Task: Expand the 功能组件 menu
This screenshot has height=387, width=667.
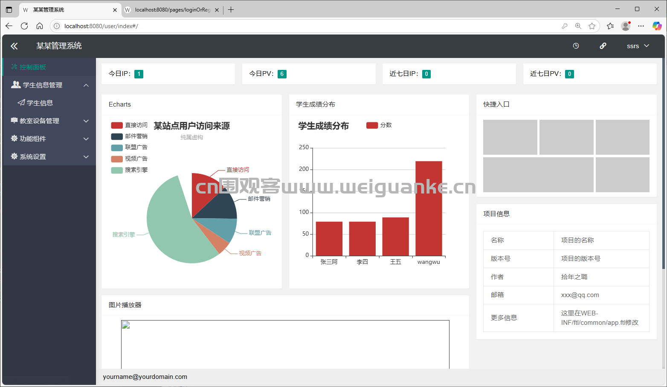Action: pos(49,139)
